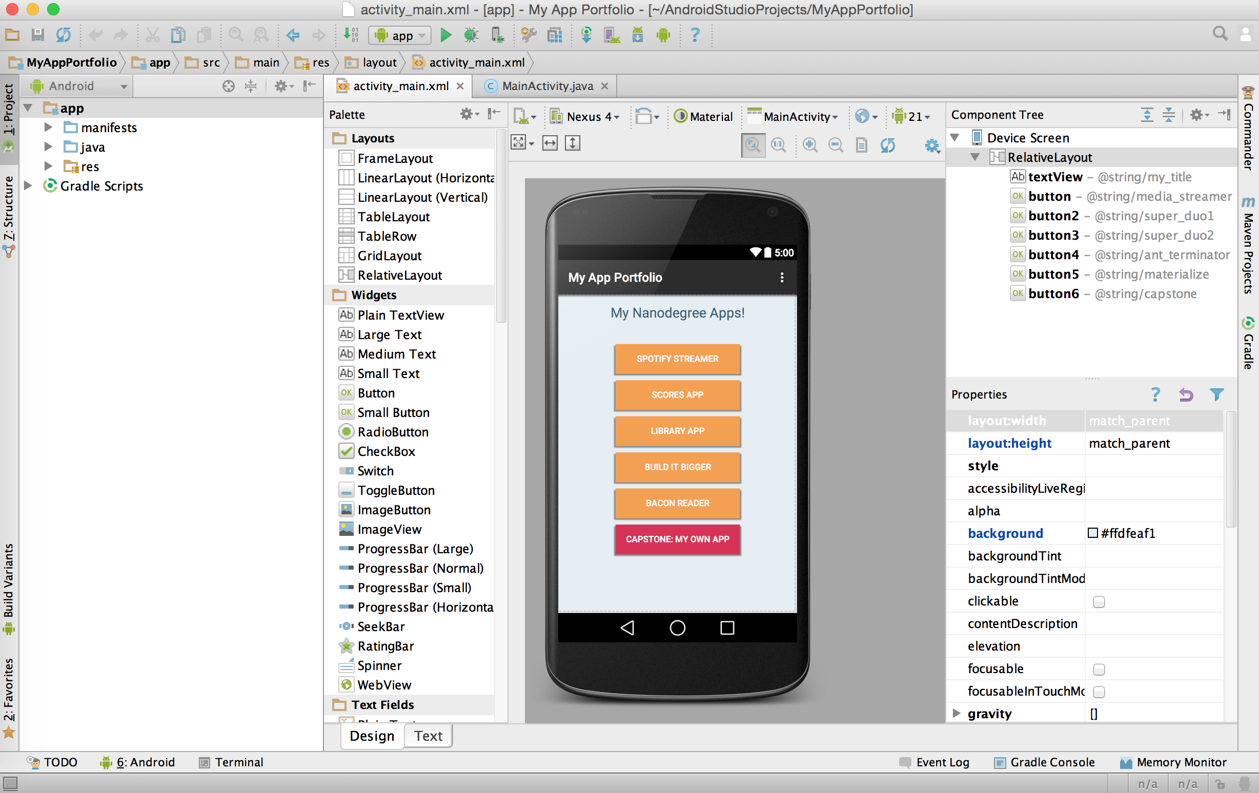1259x793 pixels.
Task: Open the Terminal tool window
Action: click(231, 762)
